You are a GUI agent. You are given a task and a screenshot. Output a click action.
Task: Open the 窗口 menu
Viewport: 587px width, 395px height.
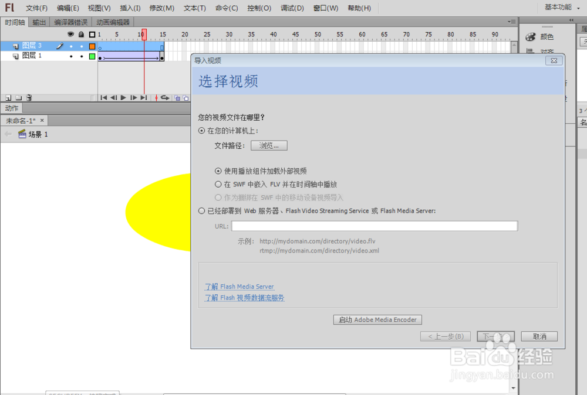point(325,8)
